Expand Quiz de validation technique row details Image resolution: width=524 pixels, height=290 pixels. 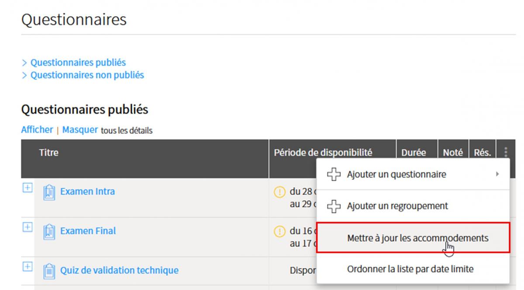(27, 266)
